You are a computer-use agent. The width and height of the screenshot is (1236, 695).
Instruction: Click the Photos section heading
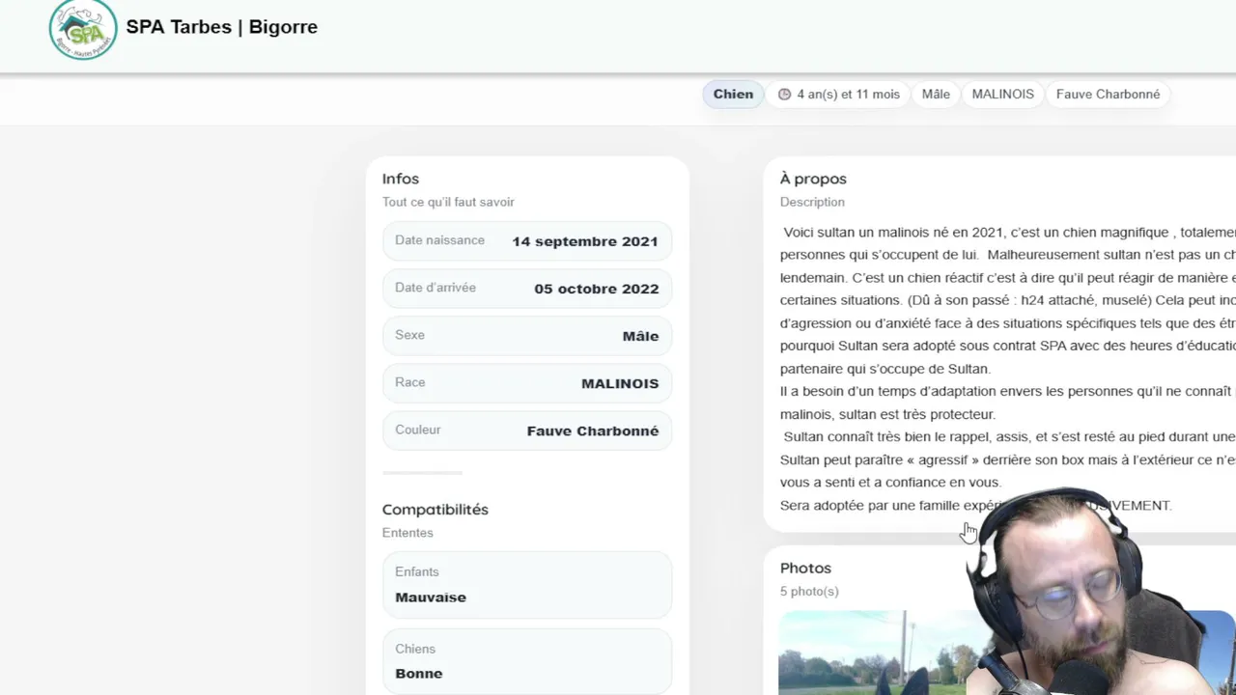point(805,569)
